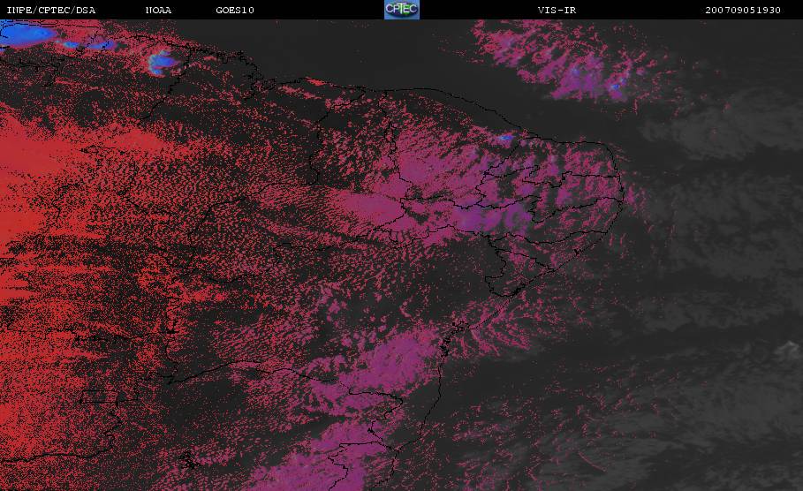
Task: Click the GOES10 satellite label
Action: (235, 11)
